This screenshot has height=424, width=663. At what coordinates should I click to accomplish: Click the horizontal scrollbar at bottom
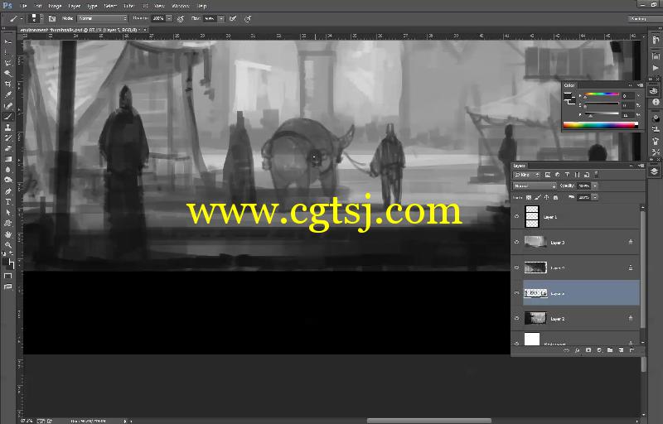point(428,421)
